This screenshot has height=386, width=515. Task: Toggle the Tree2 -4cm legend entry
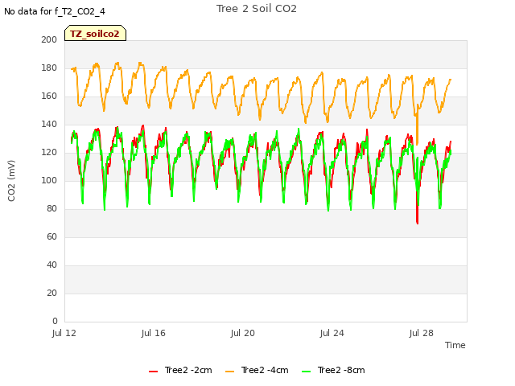coord(257,370)
